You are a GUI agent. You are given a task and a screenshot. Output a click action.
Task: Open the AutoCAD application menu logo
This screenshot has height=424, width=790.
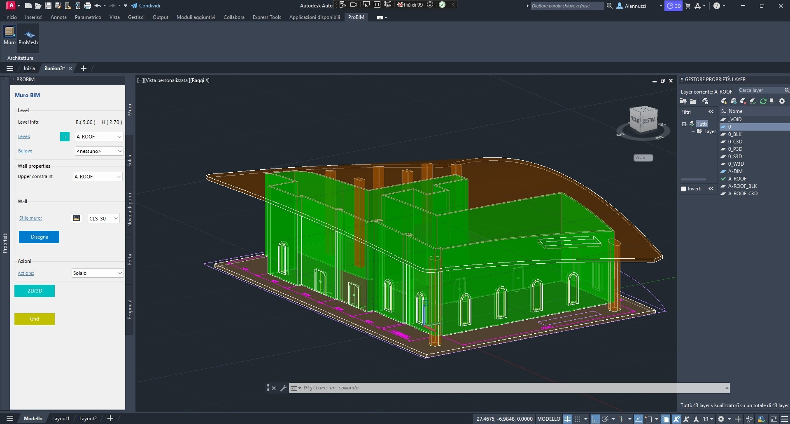[11, 5]
